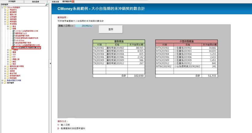Expand the 基金 subfolder
Screen dimensions: 252x133
pos(8,26)
